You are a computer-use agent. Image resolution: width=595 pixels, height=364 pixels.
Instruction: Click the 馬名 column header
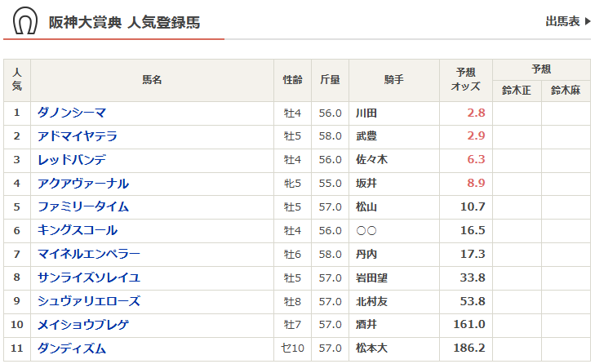pyautogui.click(x=152, y=80)
